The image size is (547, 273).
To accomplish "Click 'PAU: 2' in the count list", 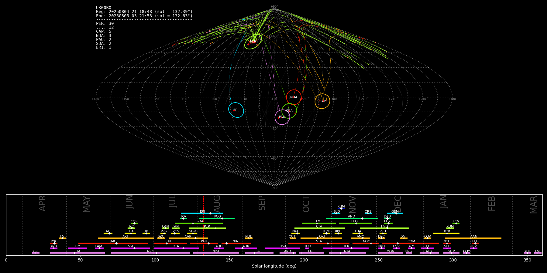I will [x=104, y=40].
